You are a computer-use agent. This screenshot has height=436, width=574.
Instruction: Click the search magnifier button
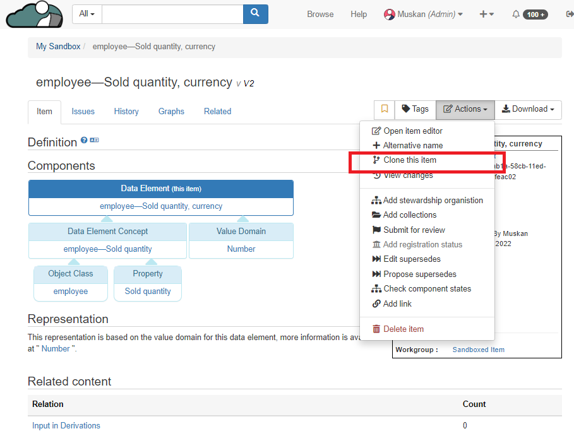point(255,14)
